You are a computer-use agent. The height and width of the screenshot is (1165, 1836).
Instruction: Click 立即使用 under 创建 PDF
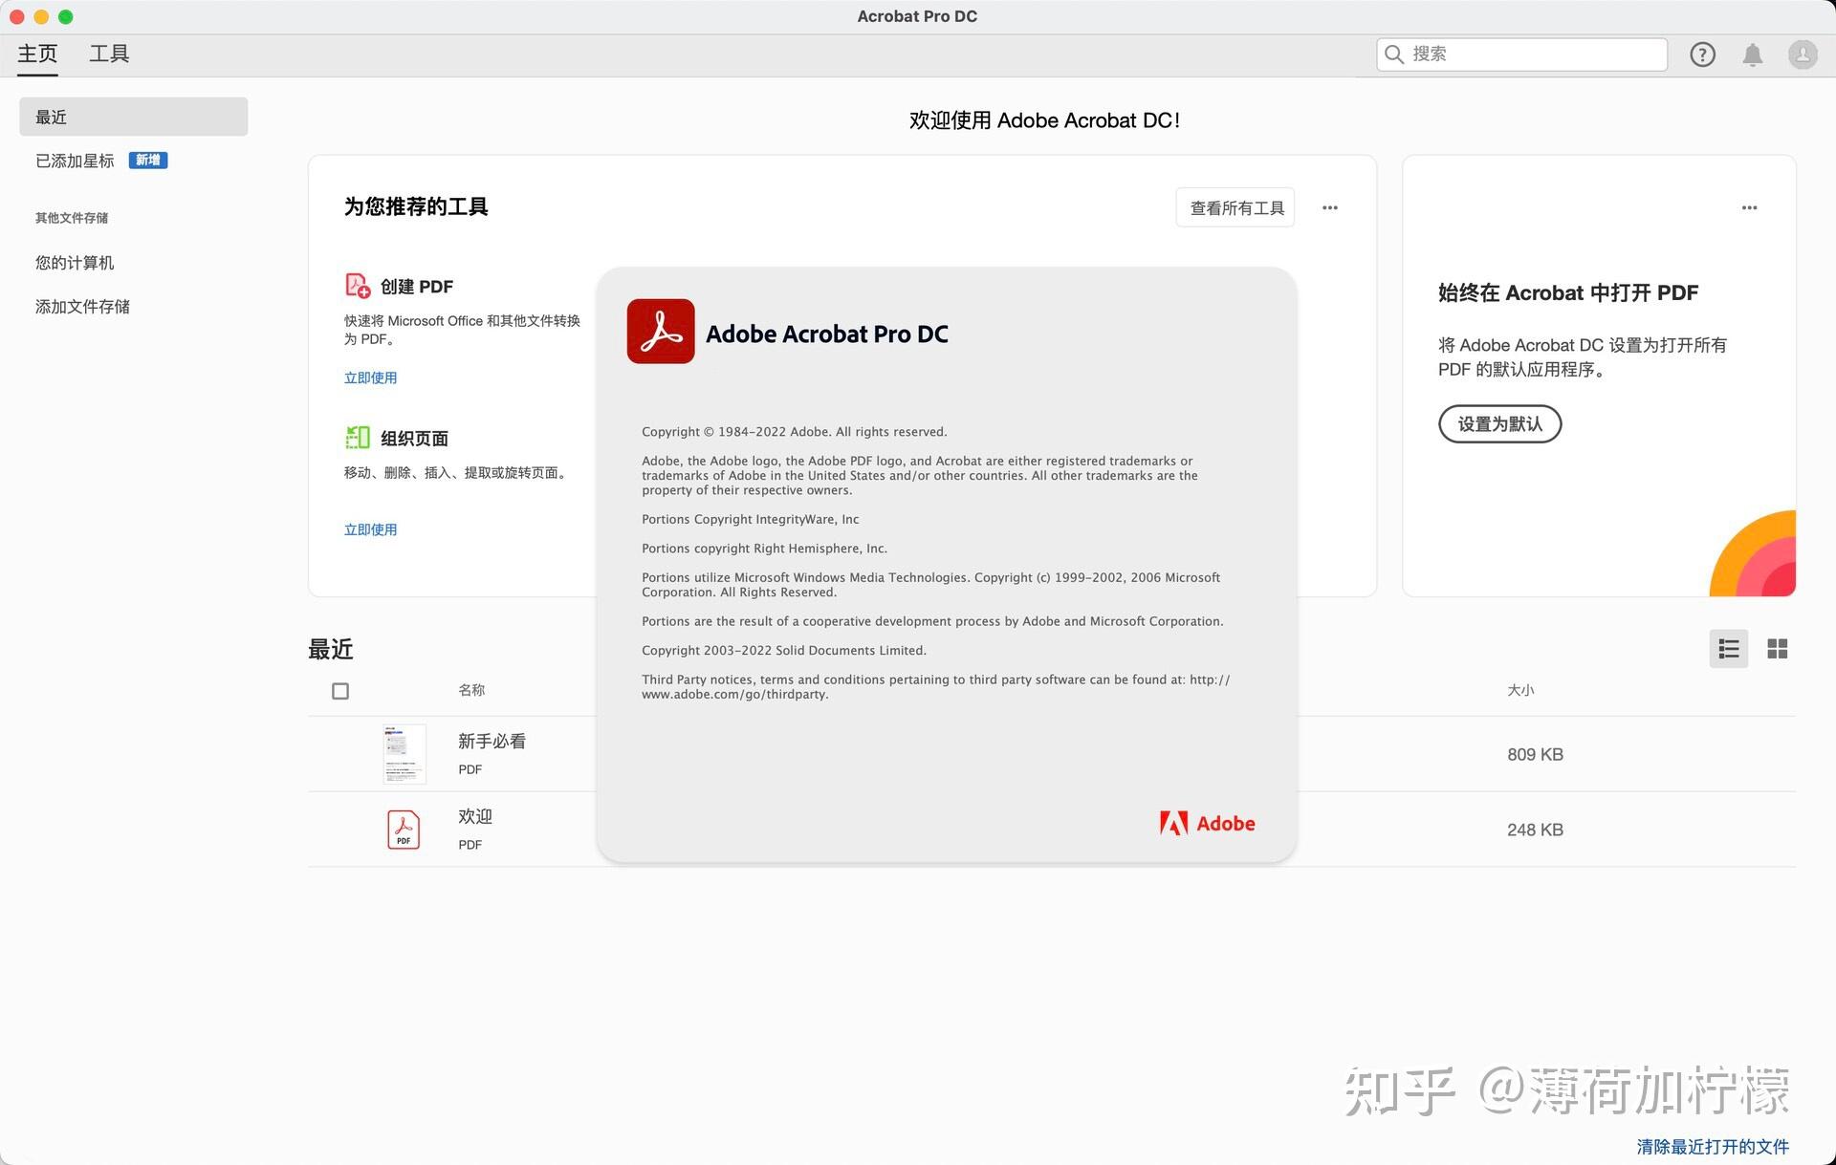pos(370,378)
